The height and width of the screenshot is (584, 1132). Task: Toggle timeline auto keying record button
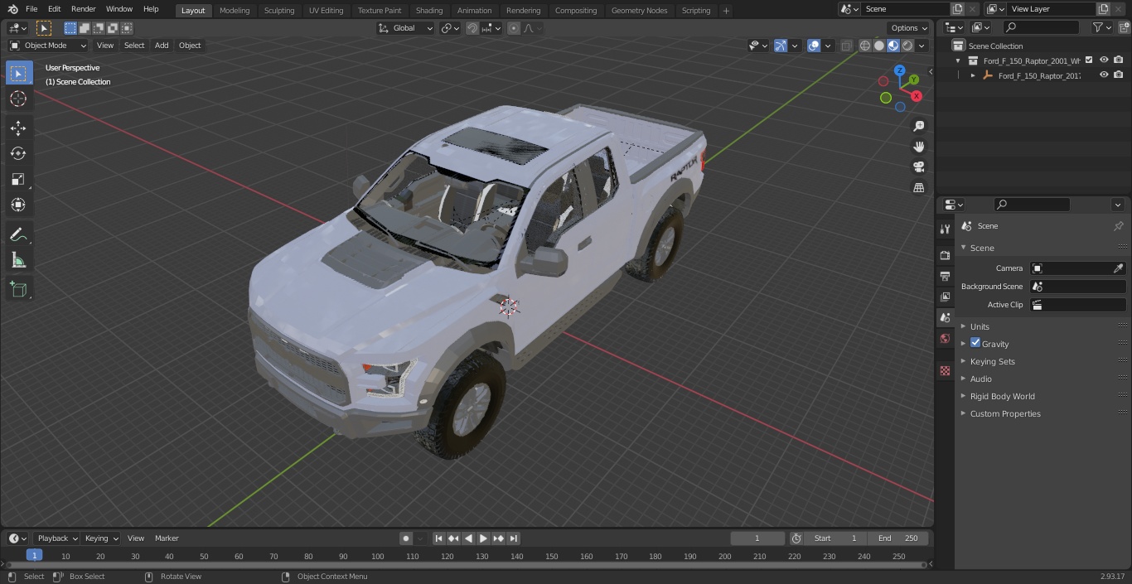(406, 538)
